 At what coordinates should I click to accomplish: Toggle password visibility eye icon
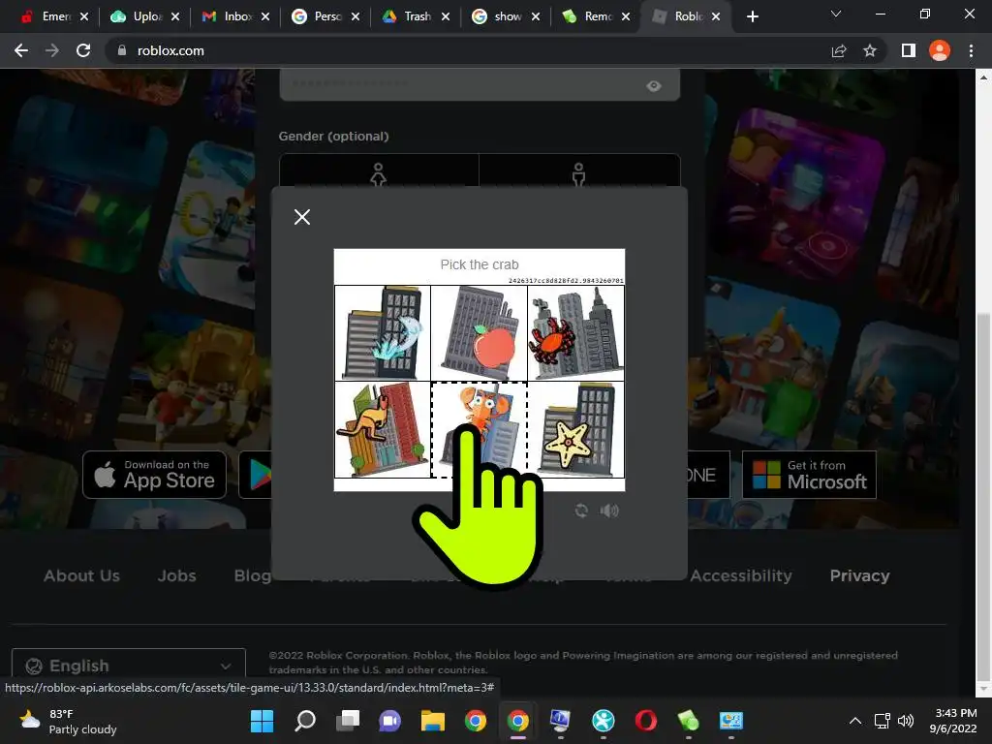(x=654, y=86)
